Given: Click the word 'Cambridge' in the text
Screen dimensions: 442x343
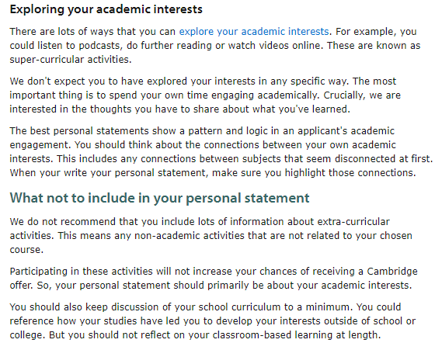Looking at the screenshot, I should 392,271.
